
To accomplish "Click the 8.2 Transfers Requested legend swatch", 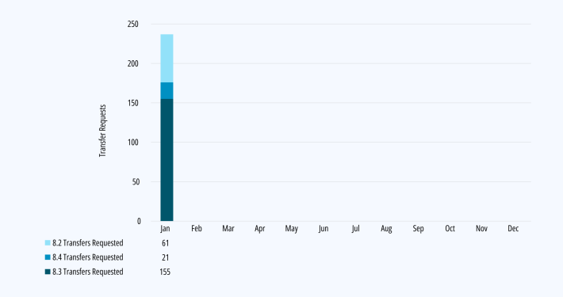I will coord(48,243).
